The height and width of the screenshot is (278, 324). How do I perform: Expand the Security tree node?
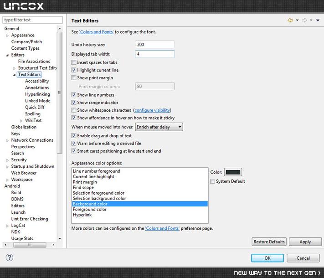[7, 160]
